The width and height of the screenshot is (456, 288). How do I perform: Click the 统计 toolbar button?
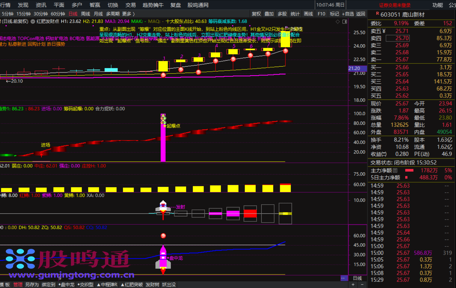(295, 14)
